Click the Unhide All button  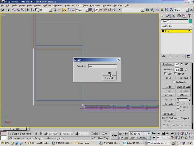coord(184,87)
